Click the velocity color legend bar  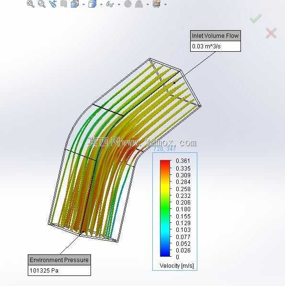pos(165,208)
